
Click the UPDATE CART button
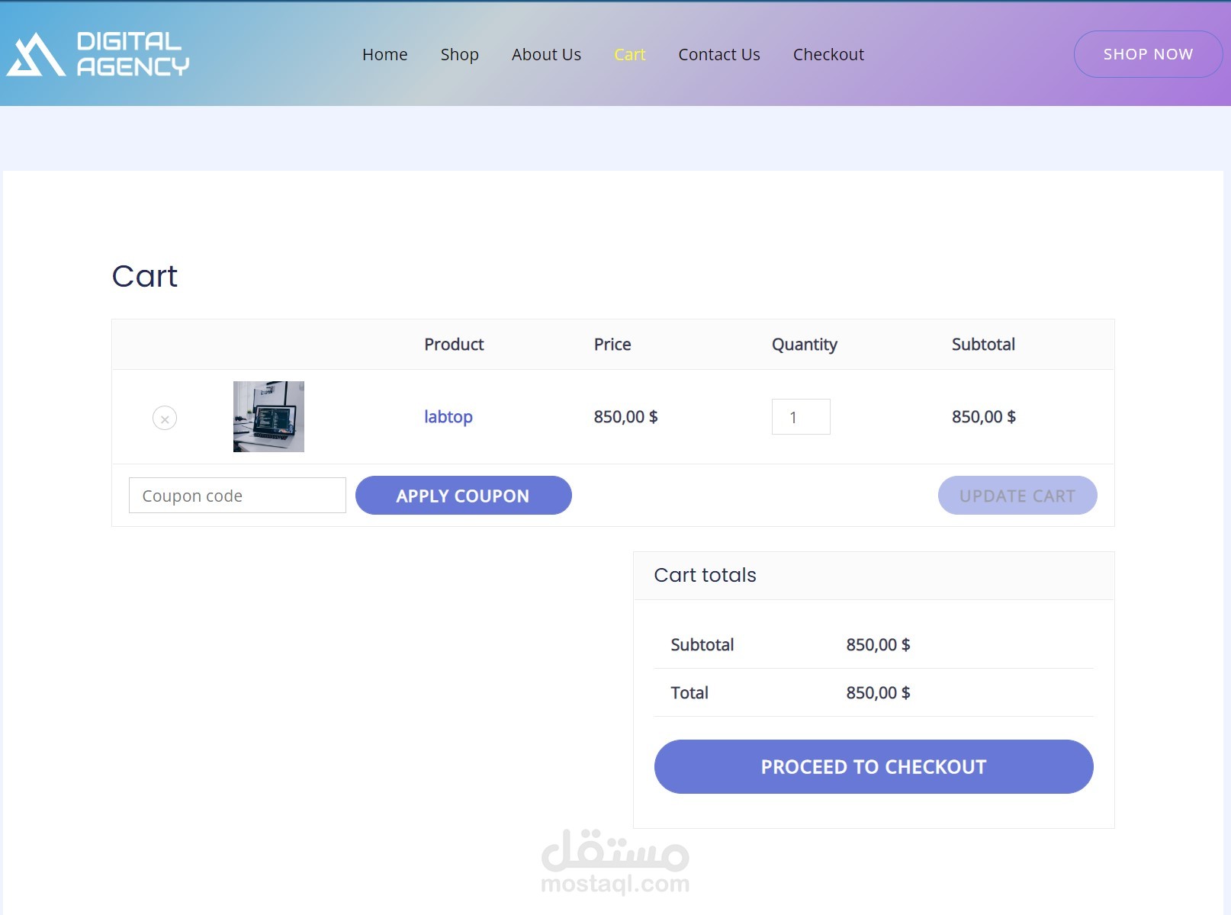pos(1017,496)
